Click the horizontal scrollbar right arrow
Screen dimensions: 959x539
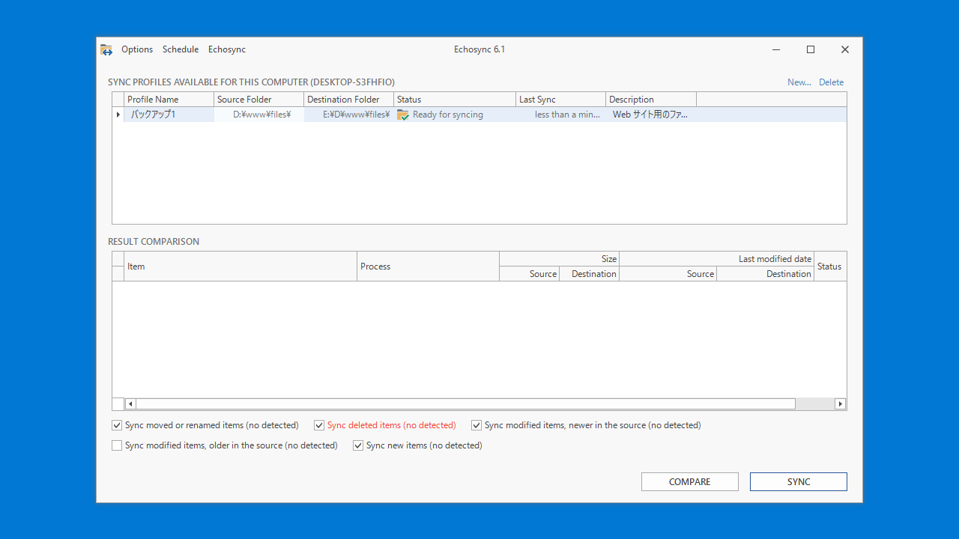point(841,404)
